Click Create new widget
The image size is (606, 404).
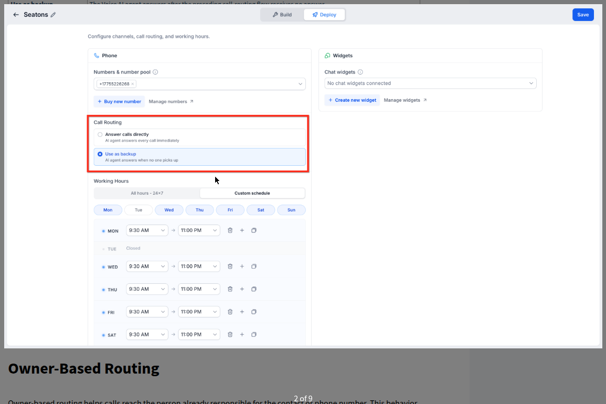click(352, 100)
